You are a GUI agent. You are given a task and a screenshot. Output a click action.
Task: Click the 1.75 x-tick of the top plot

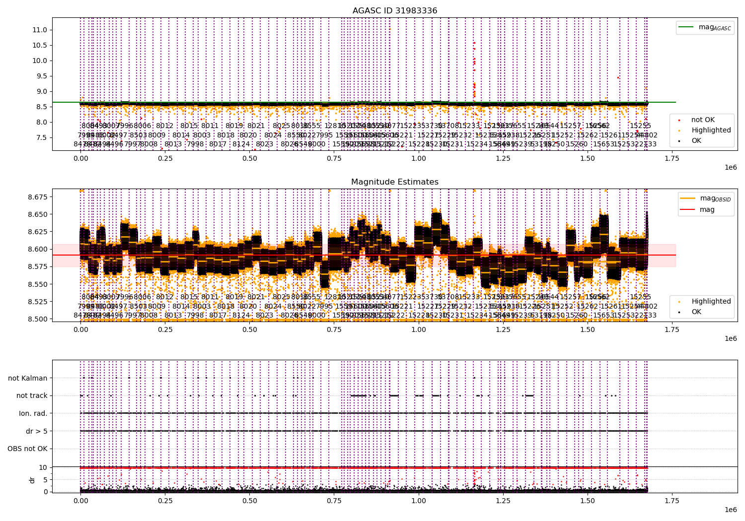(672, 158)
